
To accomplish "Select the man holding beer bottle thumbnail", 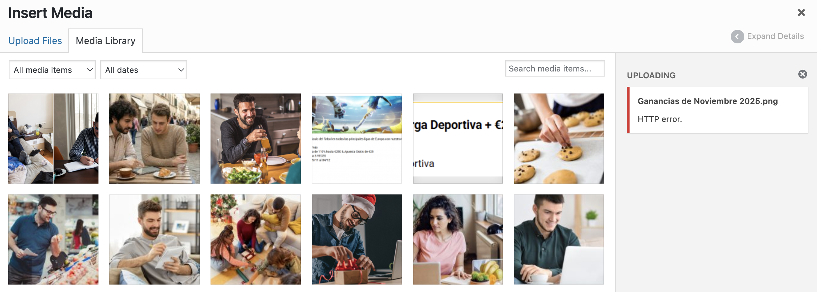I will pos(256,139).
